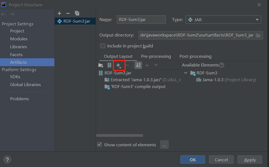Move selected element up
Screen dimensions: 269x167
coord(147,65)
